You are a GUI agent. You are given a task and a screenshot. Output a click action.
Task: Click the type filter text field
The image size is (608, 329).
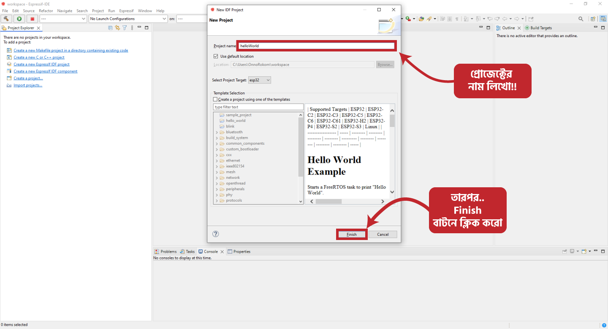258,107
